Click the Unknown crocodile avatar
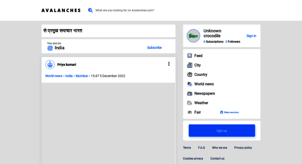The height and width of the screenshot is (164, 302). tap(194, 36)
